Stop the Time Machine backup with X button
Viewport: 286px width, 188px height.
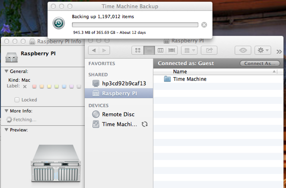(x=204, y=25)
